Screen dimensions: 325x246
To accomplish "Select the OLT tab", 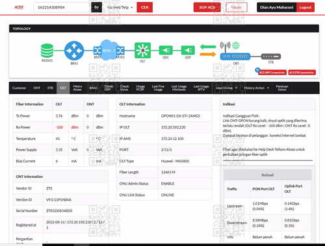I will pos(63,88).
